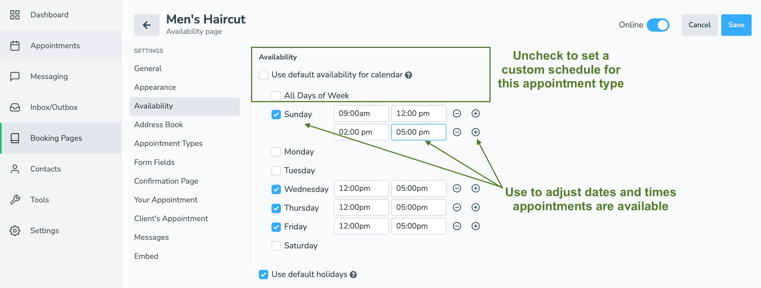761x288 pixels.
Task: Switch to the Appearance settings section
Action: click(155, 87)
